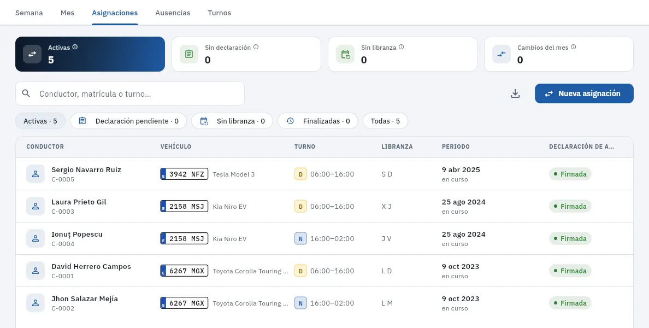The width and height of the screenshot is (649, 328).
Task: Click the N shift badge for Jhon Salazar
Action: point(300,303)
